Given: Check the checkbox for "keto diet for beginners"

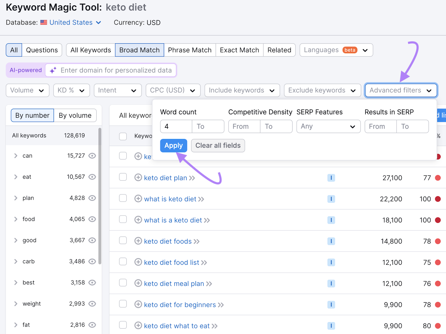Looking at the screenshot, I should point(123,305).
